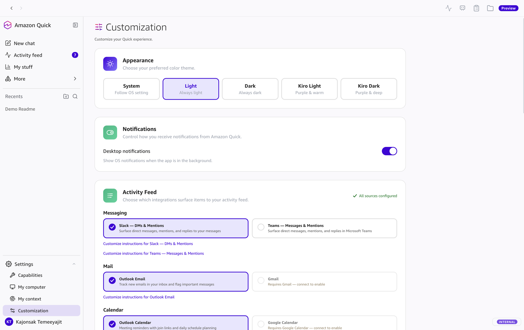Create new folder in Recents
This screenshot has width=524, height=330.
click(66, 97)
